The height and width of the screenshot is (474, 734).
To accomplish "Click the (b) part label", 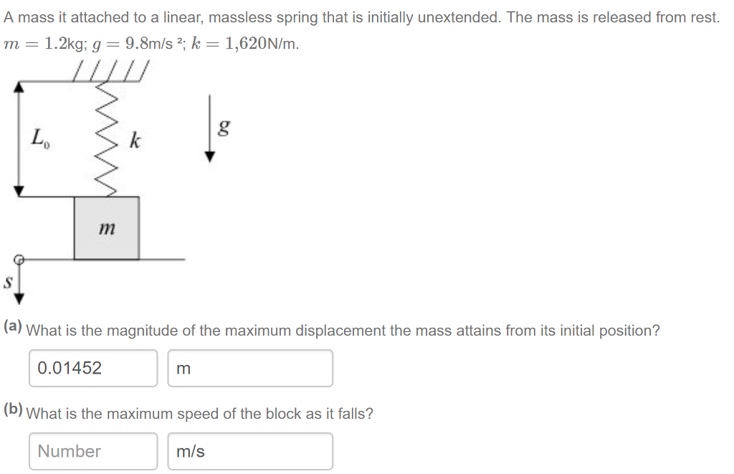I will 13,410.
